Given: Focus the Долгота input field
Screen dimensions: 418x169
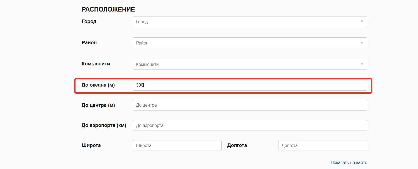Looking at the screenshot, I should [x=323, y=145].
